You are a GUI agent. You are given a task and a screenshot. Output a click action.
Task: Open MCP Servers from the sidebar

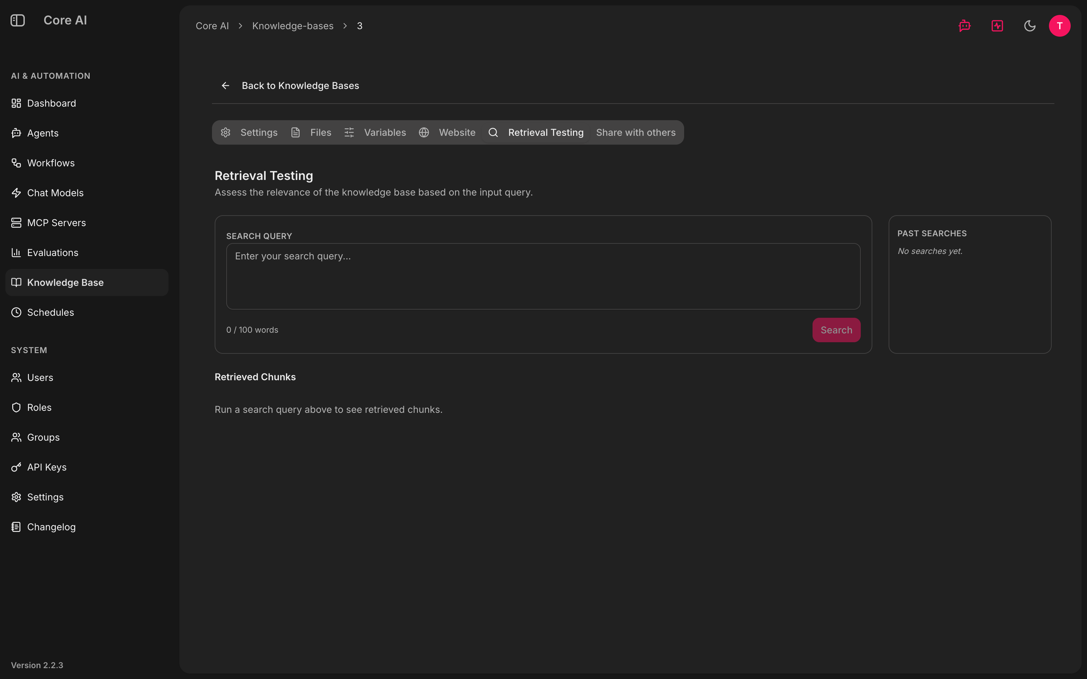click(x=87, y=223)
